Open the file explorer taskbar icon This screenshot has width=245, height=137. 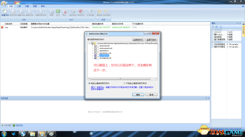[33, 134]
